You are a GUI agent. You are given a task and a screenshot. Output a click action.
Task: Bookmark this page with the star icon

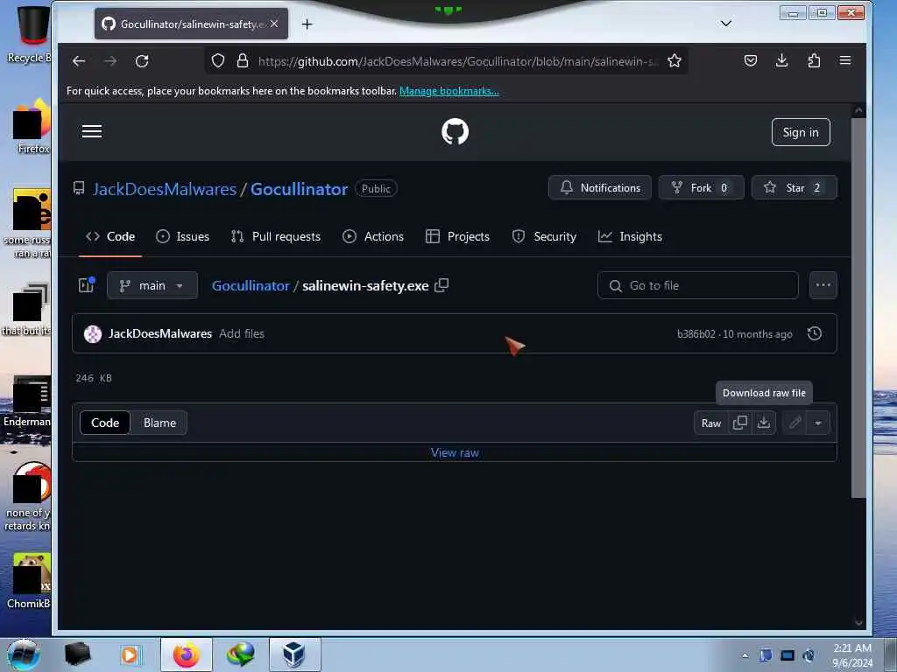pos(675,60)
